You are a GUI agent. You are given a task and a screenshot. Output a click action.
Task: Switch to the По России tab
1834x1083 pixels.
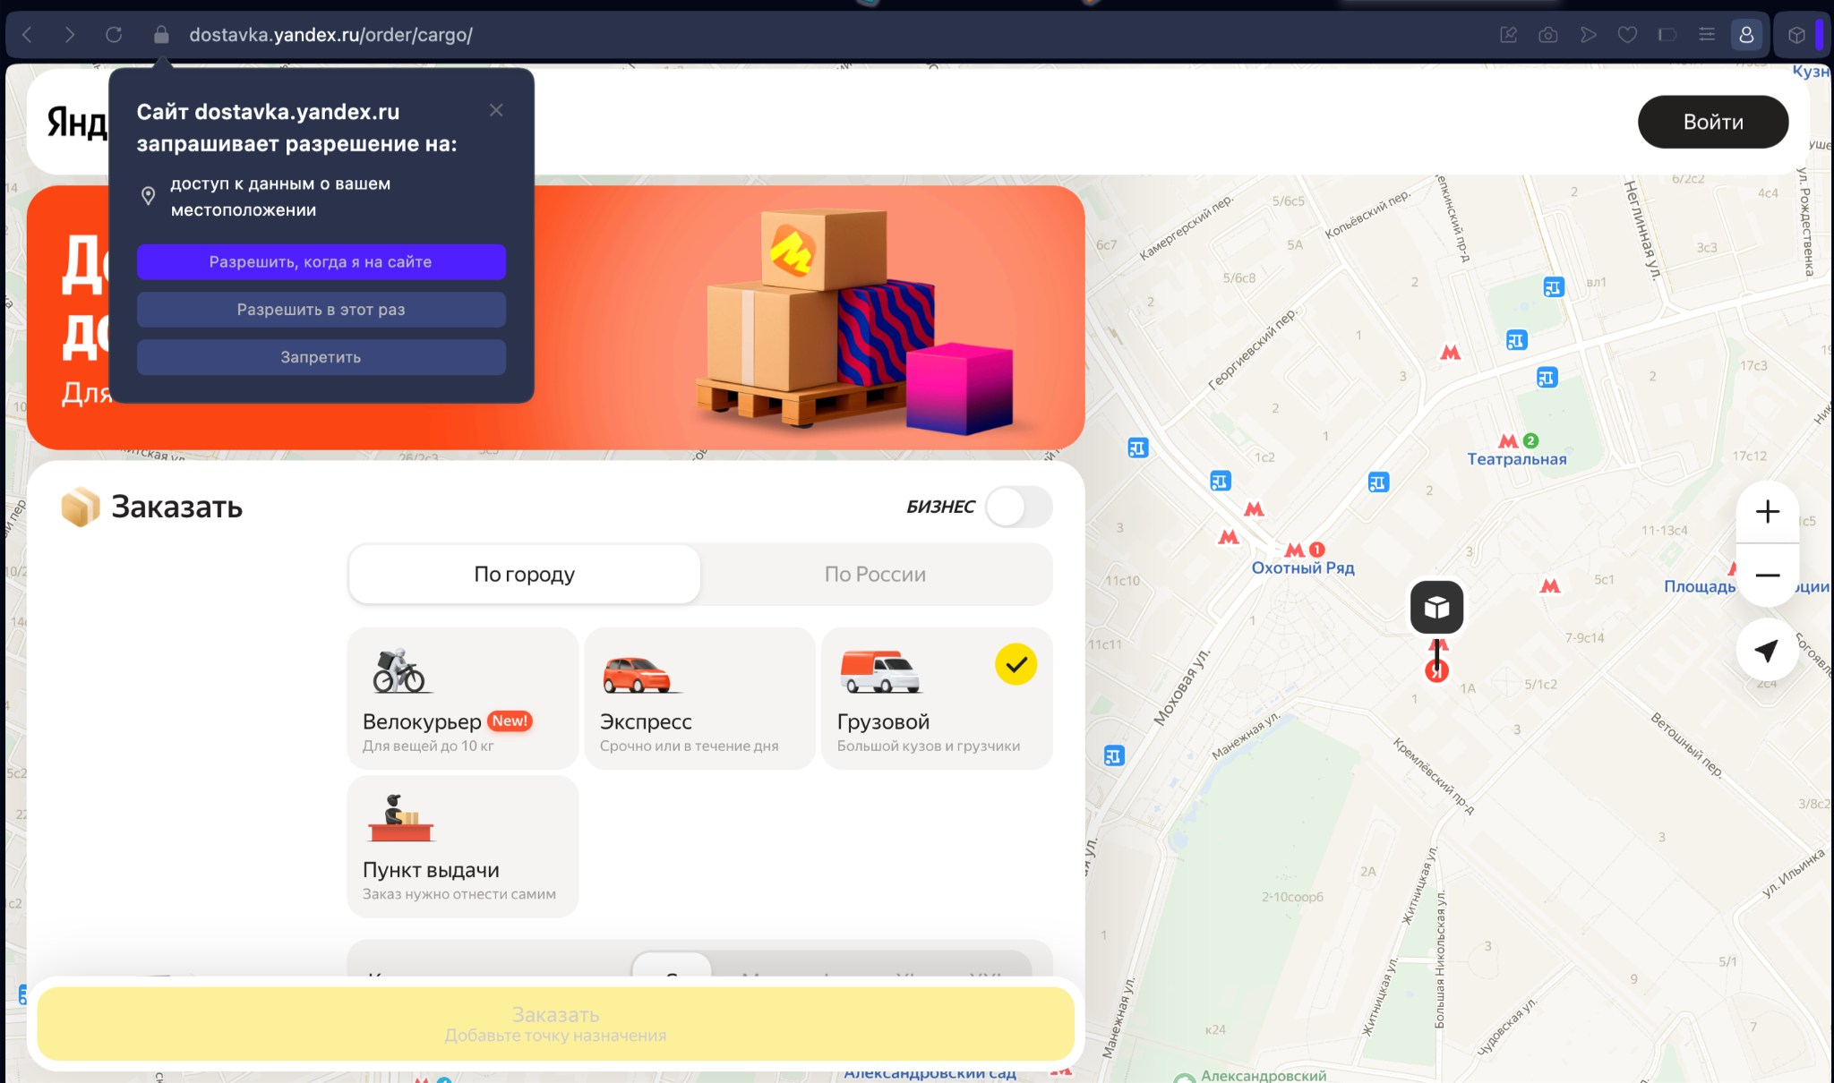coord(875,575)
